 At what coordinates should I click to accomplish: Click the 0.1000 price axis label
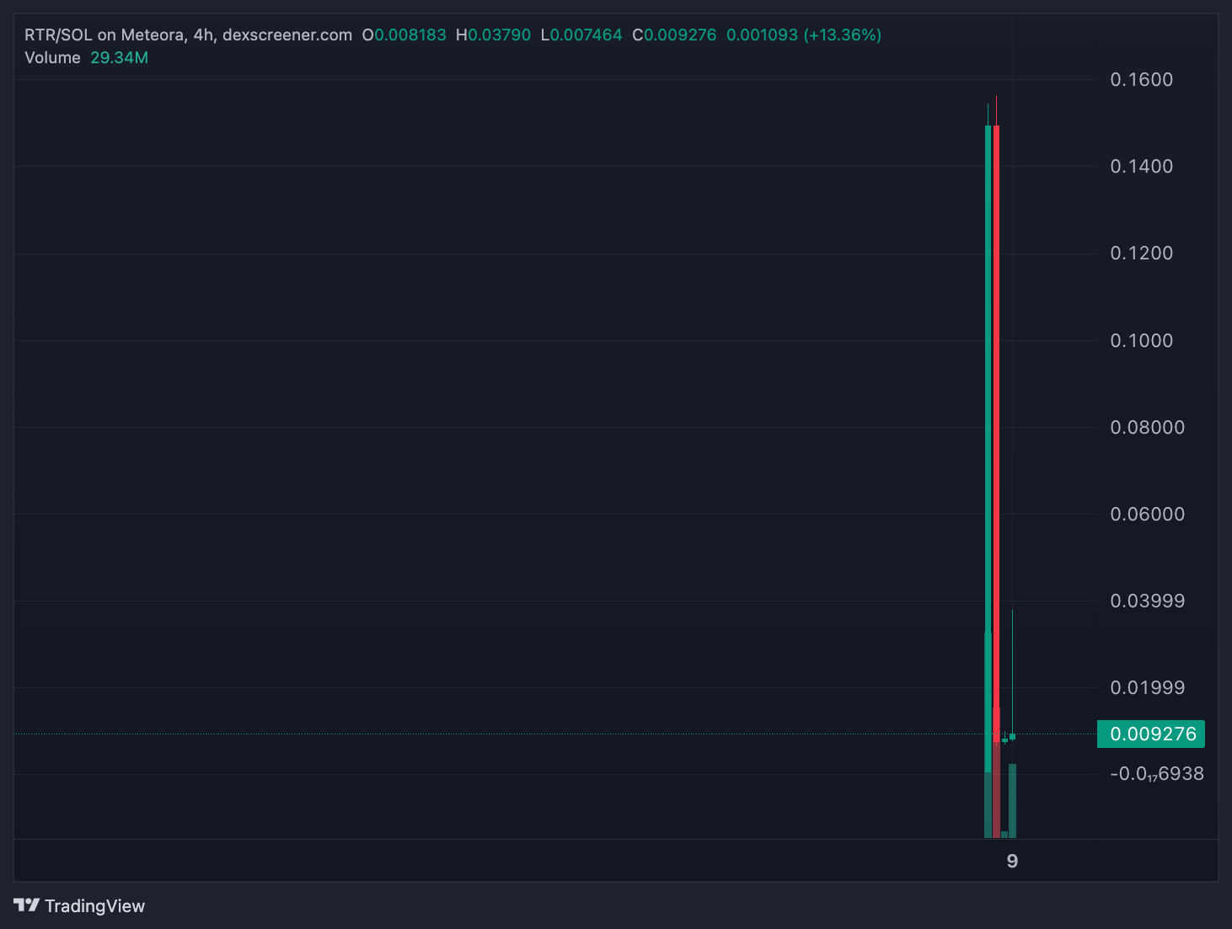tap(1141, 340)
